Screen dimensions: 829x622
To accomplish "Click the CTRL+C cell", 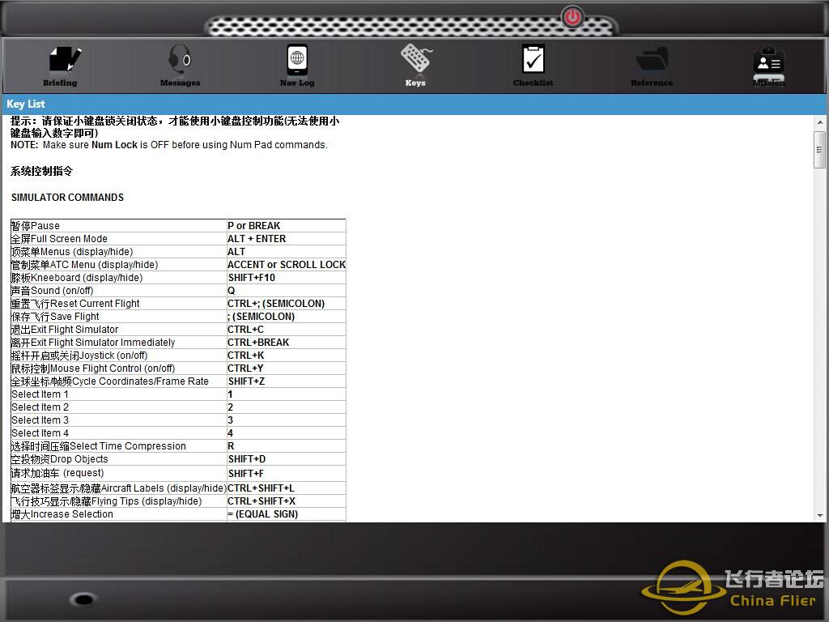I will pyautogui.click(x=287, y=330).
